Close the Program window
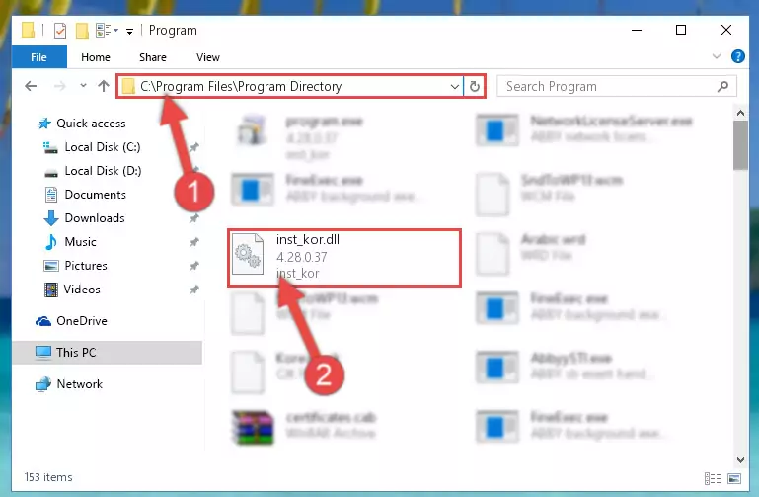Image resolution: width=759 pixels, height=497 pixels. pyautogui.click(x=726, y=30)
